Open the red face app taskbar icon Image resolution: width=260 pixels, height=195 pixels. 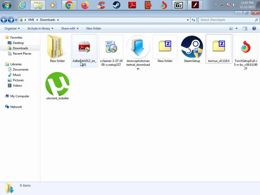pyautogui.click(x=148, y=5)
